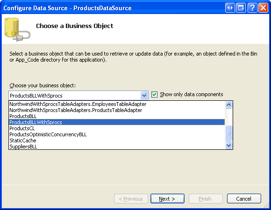This screenshot has height=210, width=271.
Task: Choose SuppliersBLL from the dropdown list
Action: click(117, 147)
